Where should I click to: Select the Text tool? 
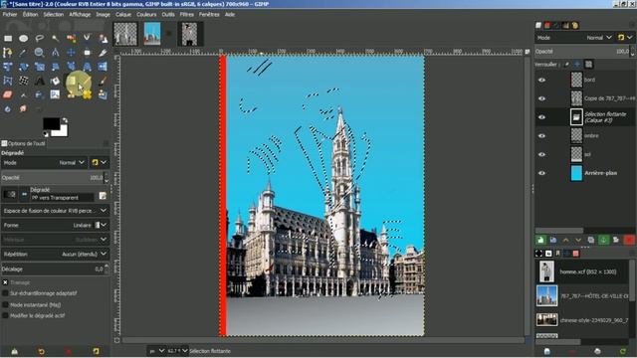(x=40, y=81)
